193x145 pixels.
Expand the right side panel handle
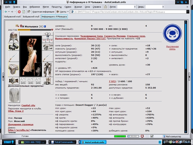[x=189, y=77]
